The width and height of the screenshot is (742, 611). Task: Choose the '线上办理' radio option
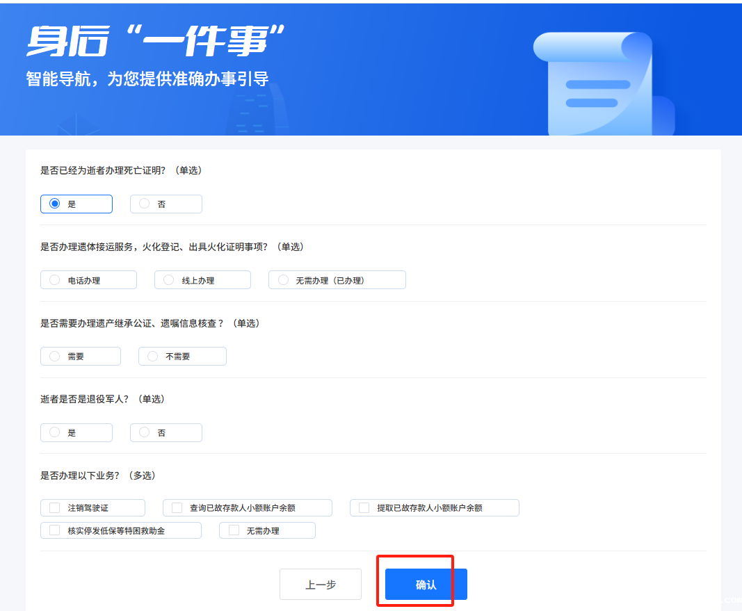point(168,280)
